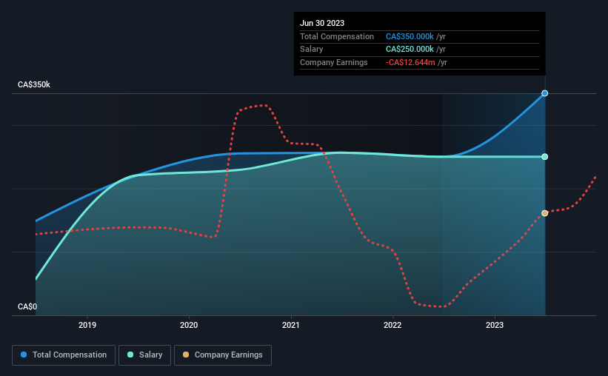Click the CA$250.000k salary value
Image resolution: width=608 pixels, height=376 pixels.
pos(410,50)
